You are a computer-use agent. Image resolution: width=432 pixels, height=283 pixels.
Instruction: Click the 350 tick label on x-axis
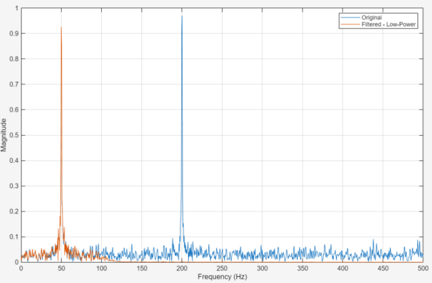(302, 269)
